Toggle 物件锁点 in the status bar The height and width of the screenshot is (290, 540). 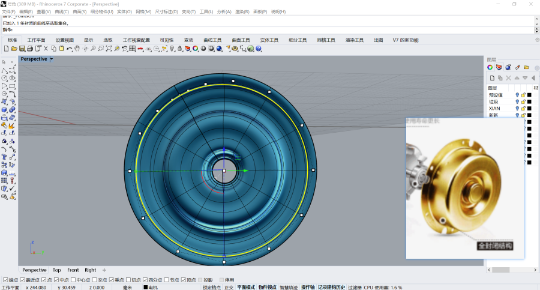(268, 287)
